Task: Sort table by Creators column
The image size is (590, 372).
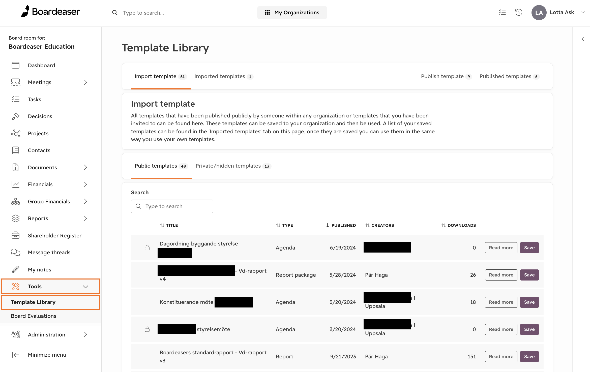Action: [x=380, y=225]
